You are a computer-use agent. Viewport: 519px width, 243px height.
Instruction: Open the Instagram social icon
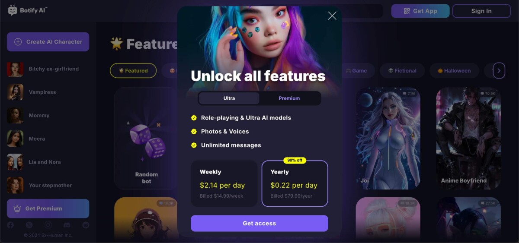(x=48, y=225)
